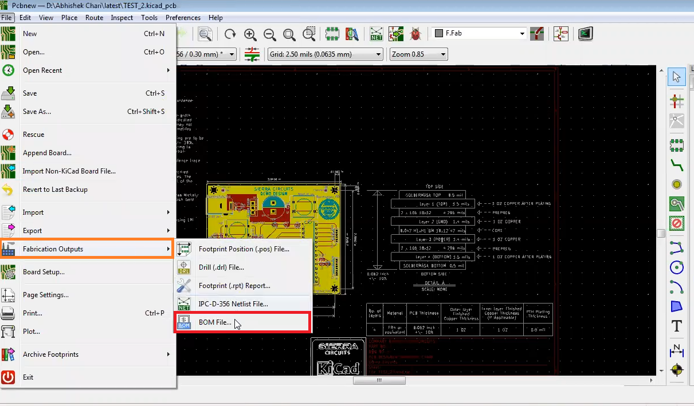Select the add filled zone tool
Image resolution: width=694 pixels, height=406 pixels.
677,204
